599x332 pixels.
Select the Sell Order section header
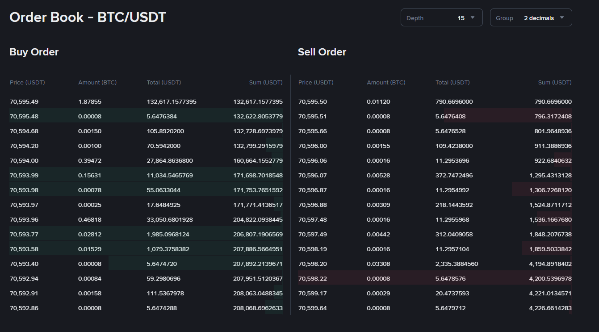coord(322,52)
